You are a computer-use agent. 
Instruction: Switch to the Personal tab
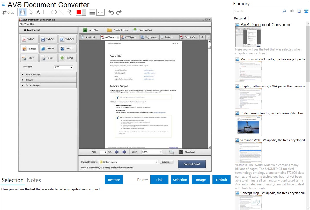240,18
